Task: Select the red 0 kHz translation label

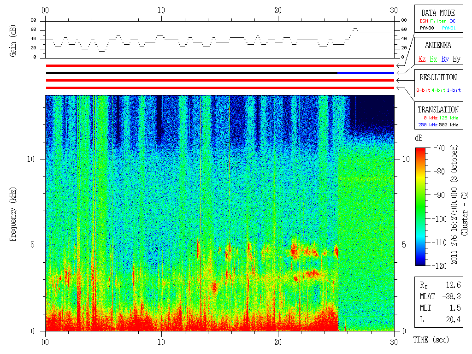Action: tap(430, 118)
